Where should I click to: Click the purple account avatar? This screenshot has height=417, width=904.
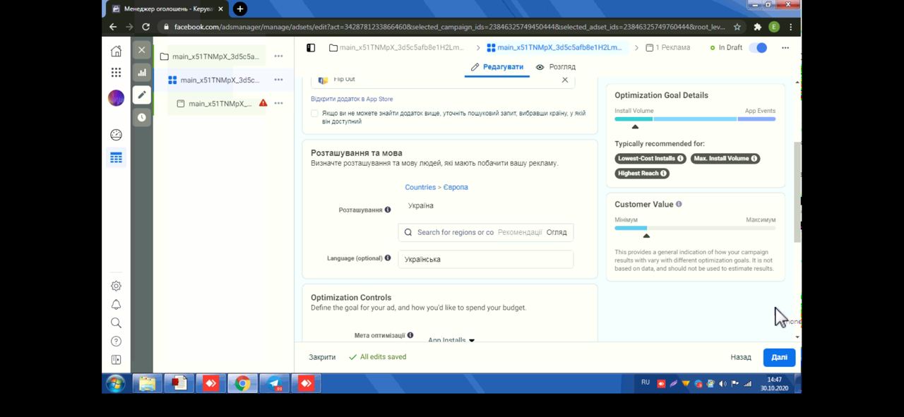click(x=116, y=98)
